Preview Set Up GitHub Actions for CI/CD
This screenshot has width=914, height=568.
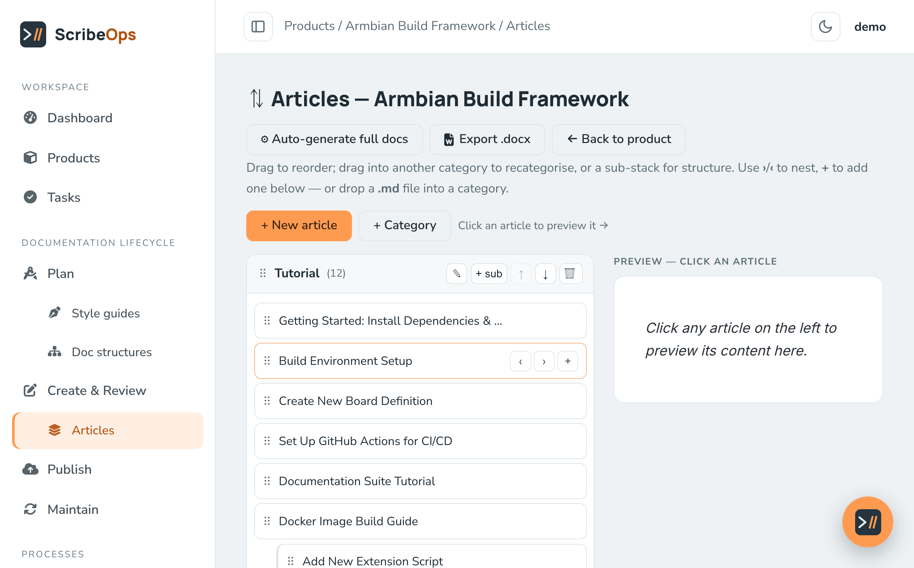click(x=420, y=441)
